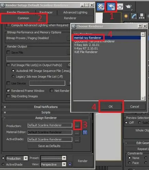
Task: Collapse the Assign Renderer rollout
Action: click(x=46, y=118)
